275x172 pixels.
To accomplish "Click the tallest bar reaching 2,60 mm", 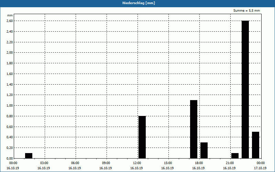I will pyautogui.click(x=245, y=89).
